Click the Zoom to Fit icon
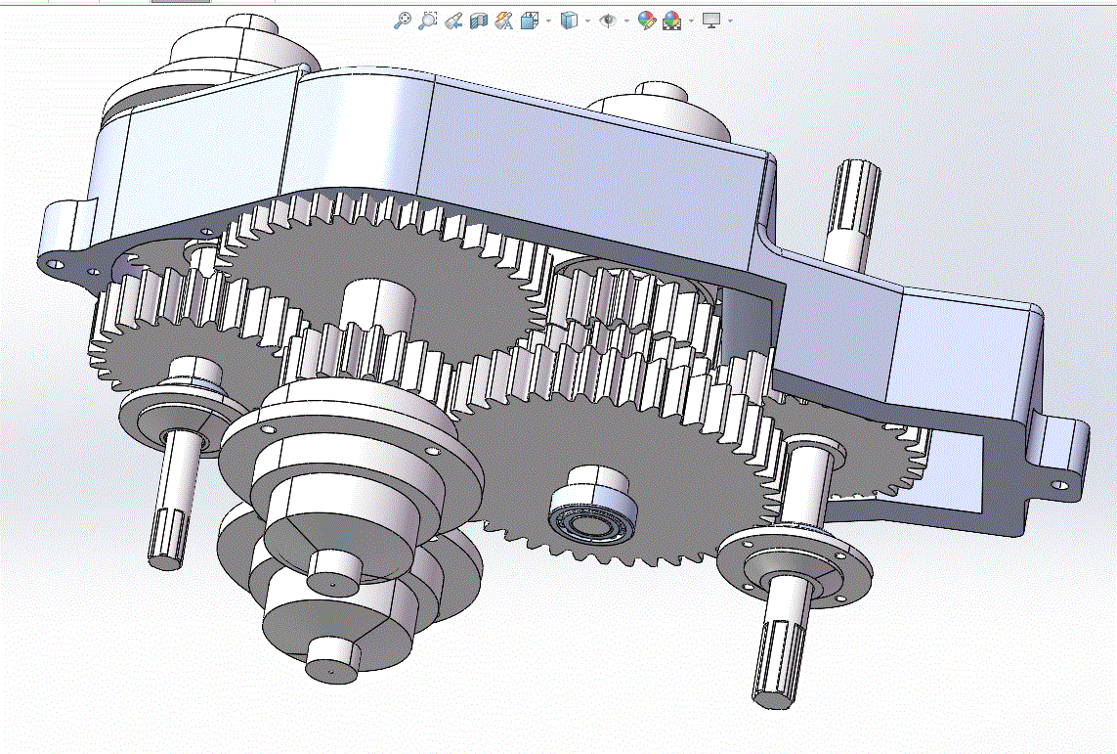The image size is (1117, 754). [x=403, y=21]
